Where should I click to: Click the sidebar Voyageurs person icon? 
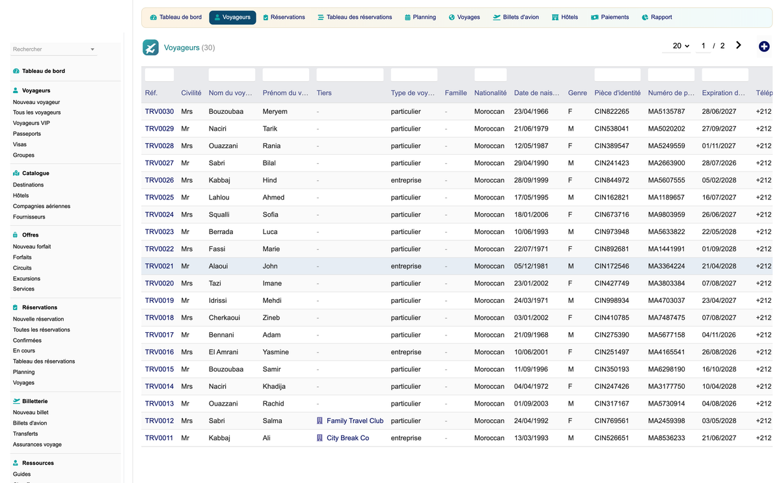point(16,90)
